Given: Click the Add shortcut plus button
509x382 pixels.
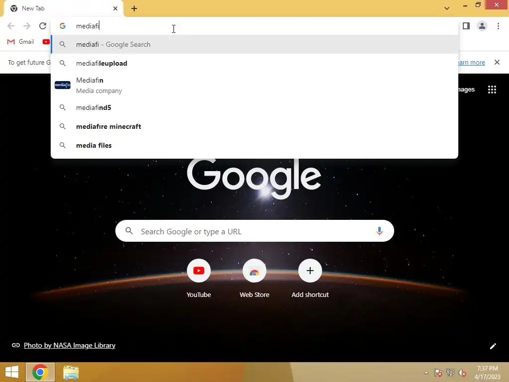Looking at the screenshot, I should (310, 271).
